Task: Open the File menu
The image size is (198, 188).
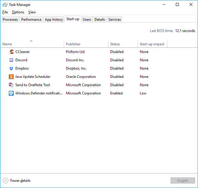Action: [5, 12]
